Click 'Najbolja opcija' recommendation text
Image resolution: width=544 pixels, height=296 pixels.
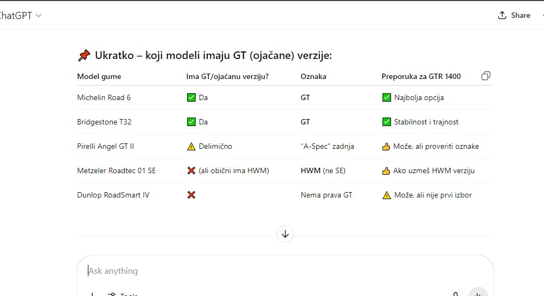(419, 97)
